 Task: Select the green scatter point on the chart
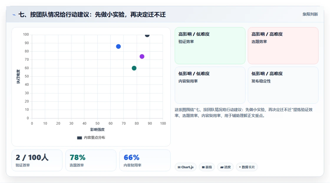(134, 68)
